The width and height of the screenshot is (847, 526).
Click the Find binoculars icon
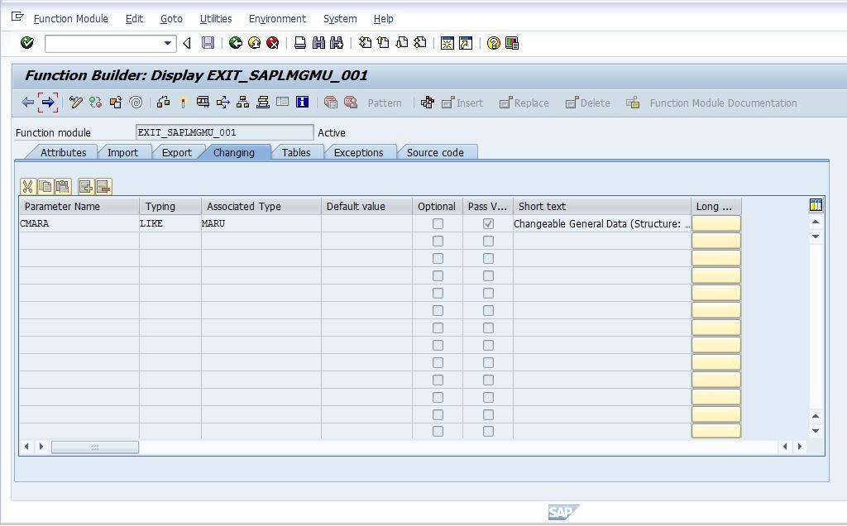[x=318, y=43]
